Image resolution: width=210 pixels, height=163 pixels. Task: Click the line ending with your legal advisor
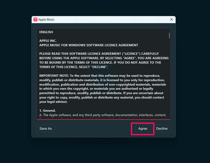[x=53, y=102]
